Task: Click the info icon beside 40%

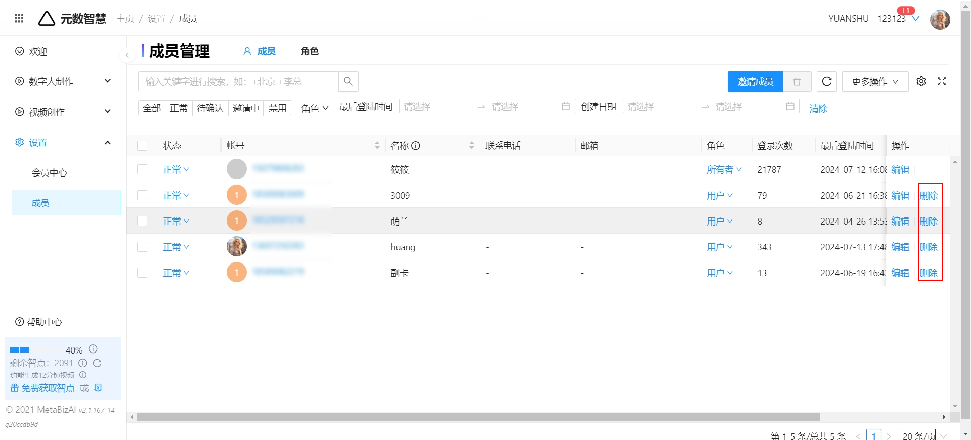Action: tap(93, 349)
